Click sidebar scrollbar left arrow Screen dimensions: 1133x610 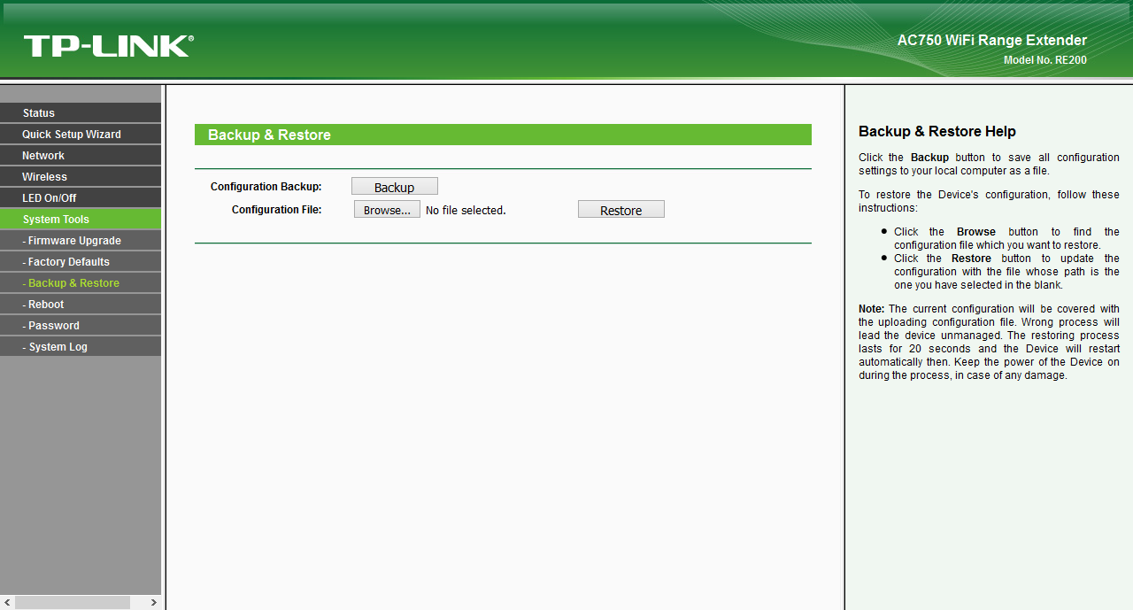tap(8, 602)
